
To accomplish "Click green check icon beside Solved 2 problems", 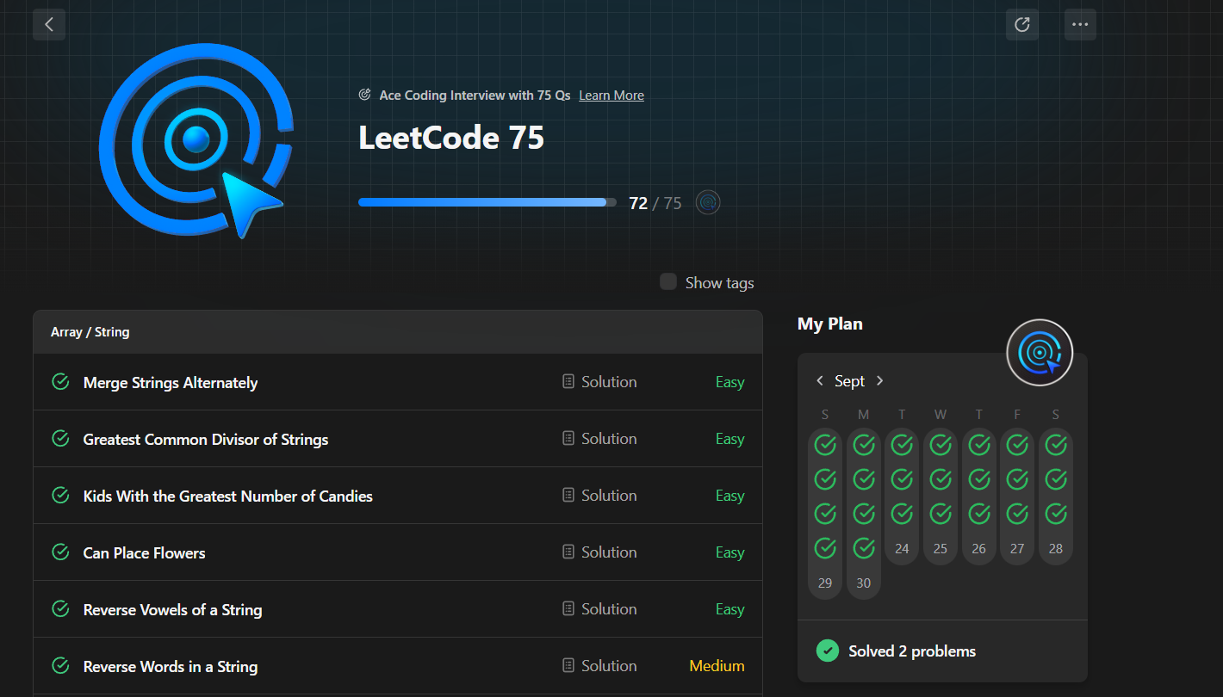I will (x=827, y=651).
